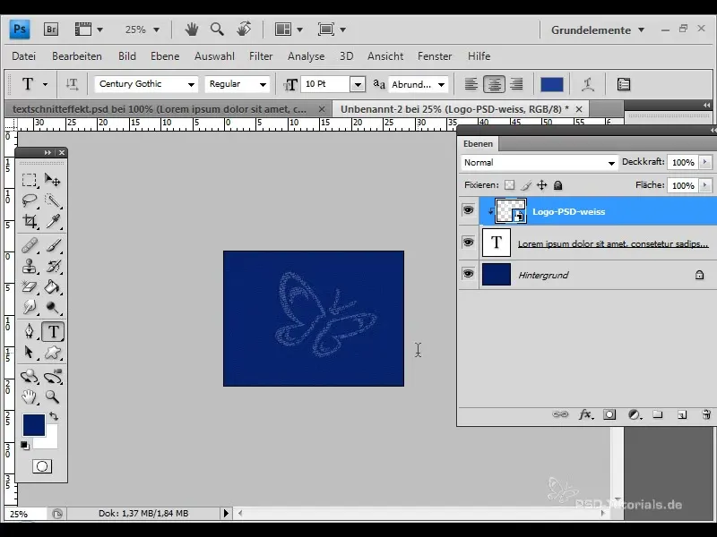Toggle lock all for layer
This screenshot has height=537, width=717.
(557, 185)
